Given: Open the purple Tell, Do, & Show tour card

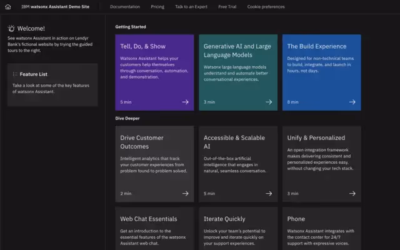Looking at the screenshot, I should coord(154,72).
